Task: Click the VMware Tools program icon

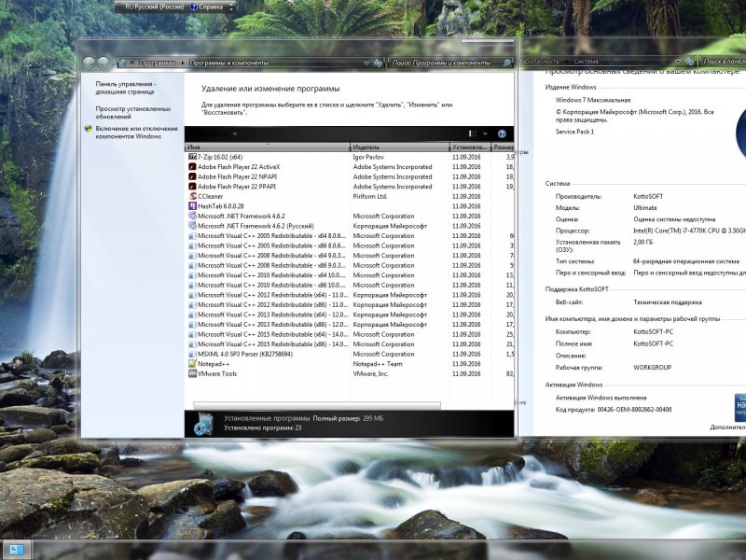Action: tap(192, 374)
